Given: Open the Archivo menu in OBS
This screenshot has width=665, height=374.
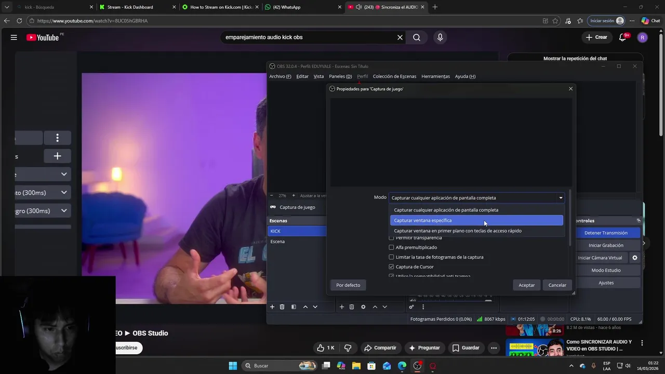Looking at the screenshot, I should coord(280,76).
